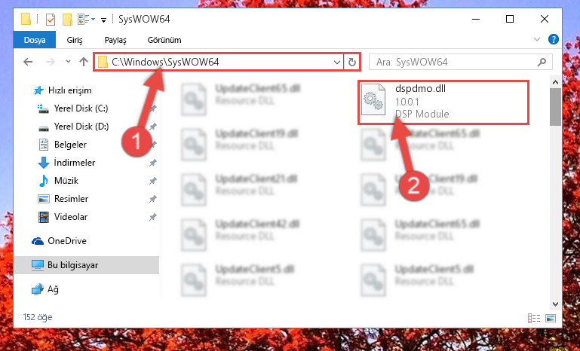Click the vertical scrollbar thumb
580x351 pixels.
tap(555, 107)
